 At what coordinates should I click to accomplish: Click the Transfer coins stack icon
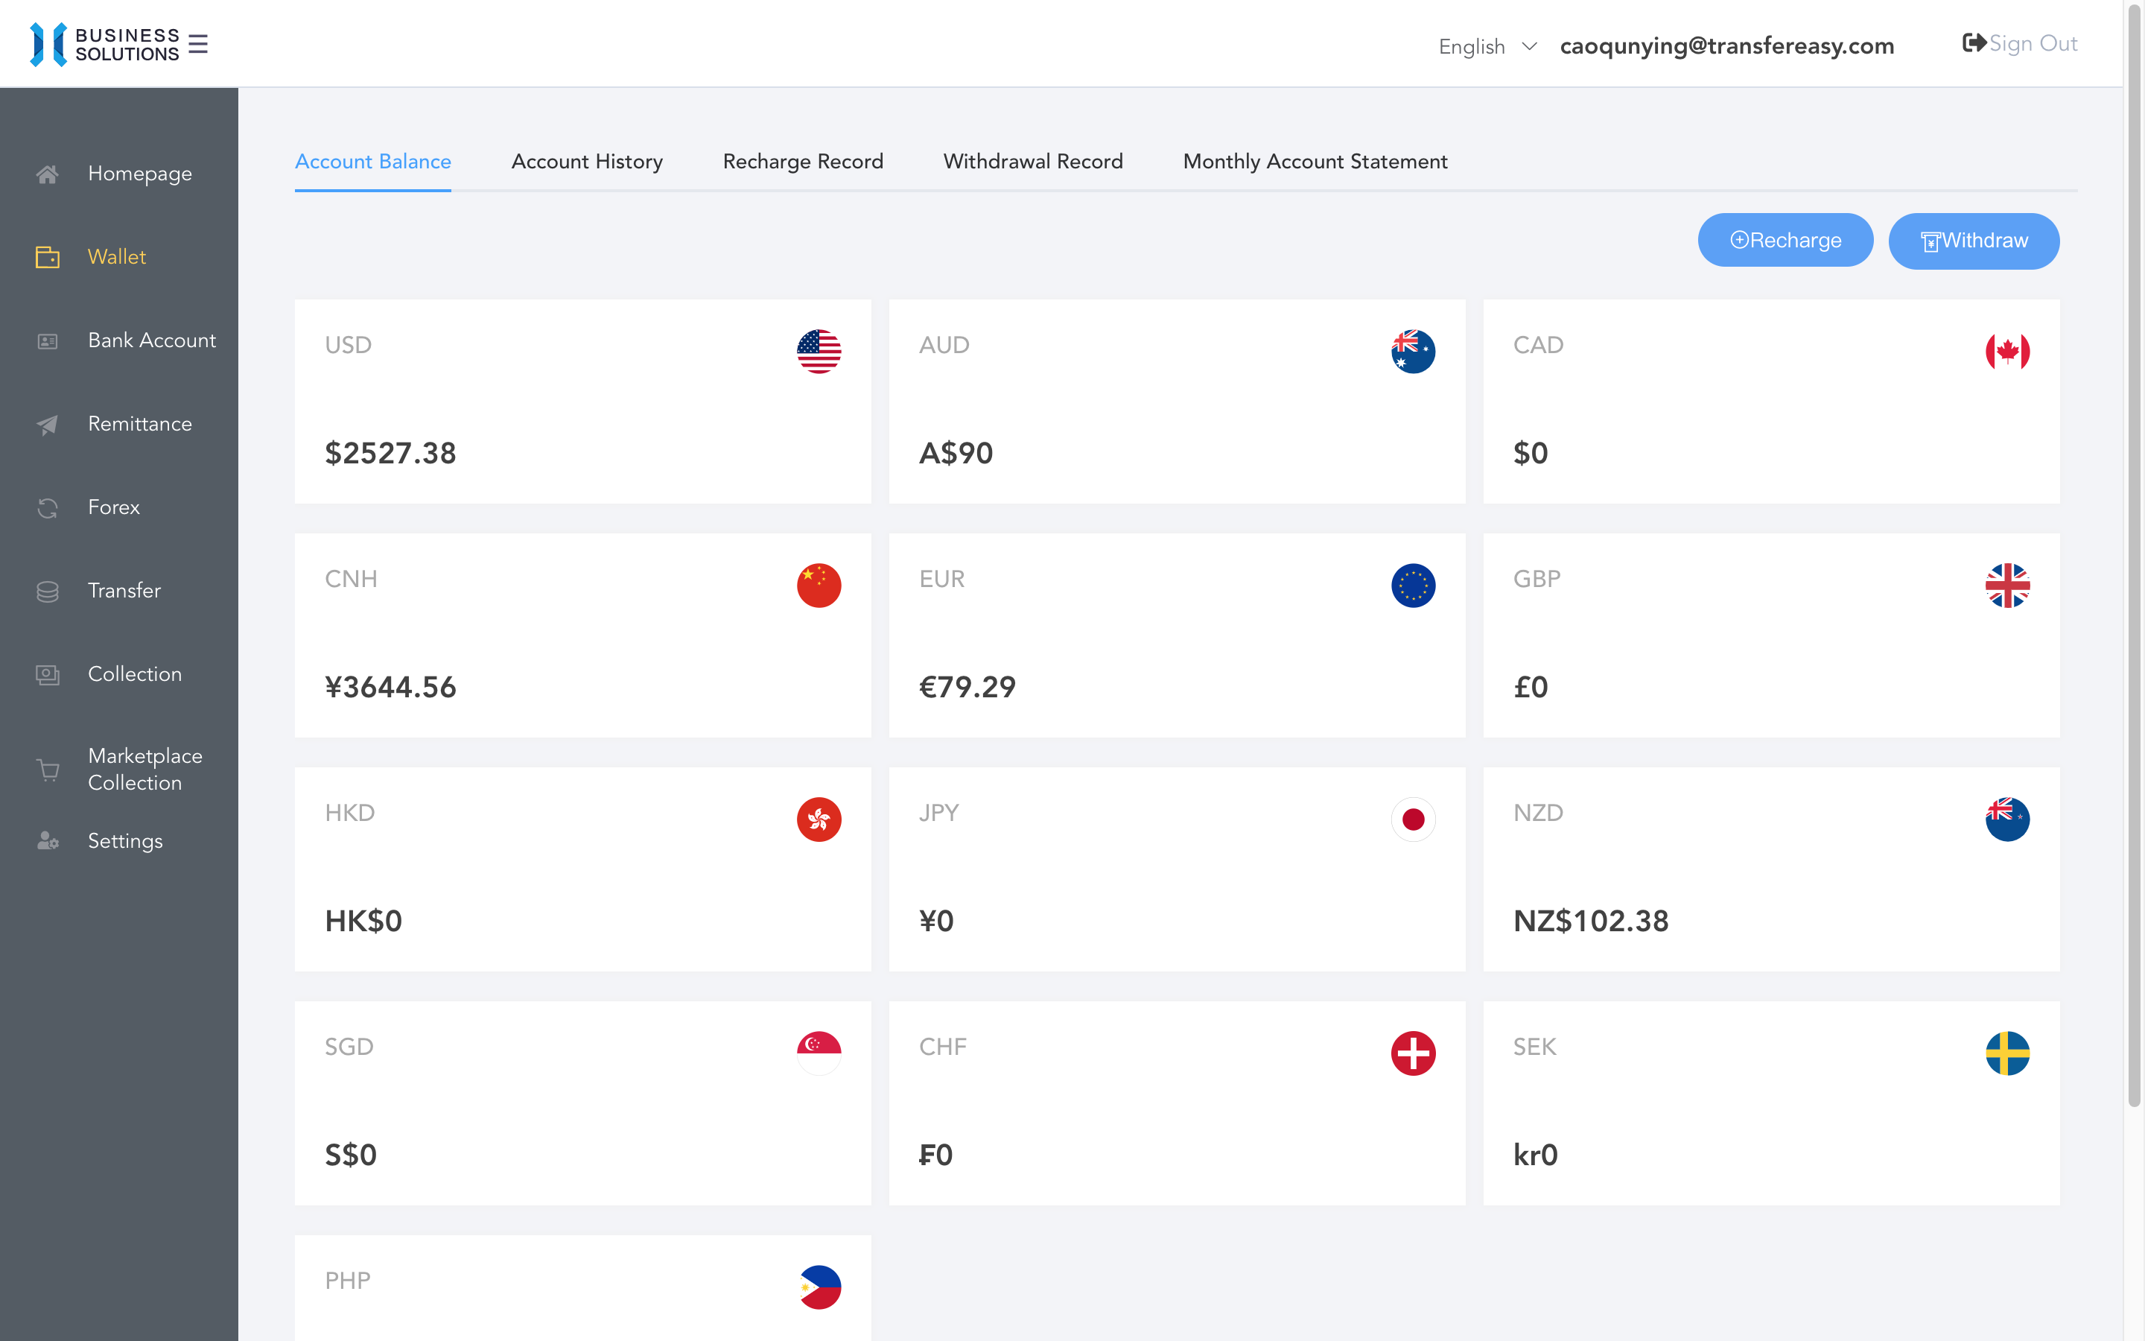click(48, 592)
